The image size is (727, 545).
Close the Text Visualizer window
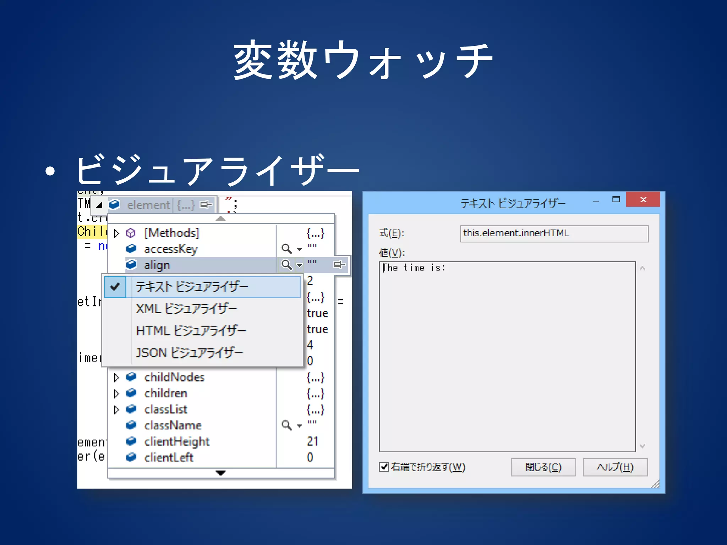tap(643, 199)
